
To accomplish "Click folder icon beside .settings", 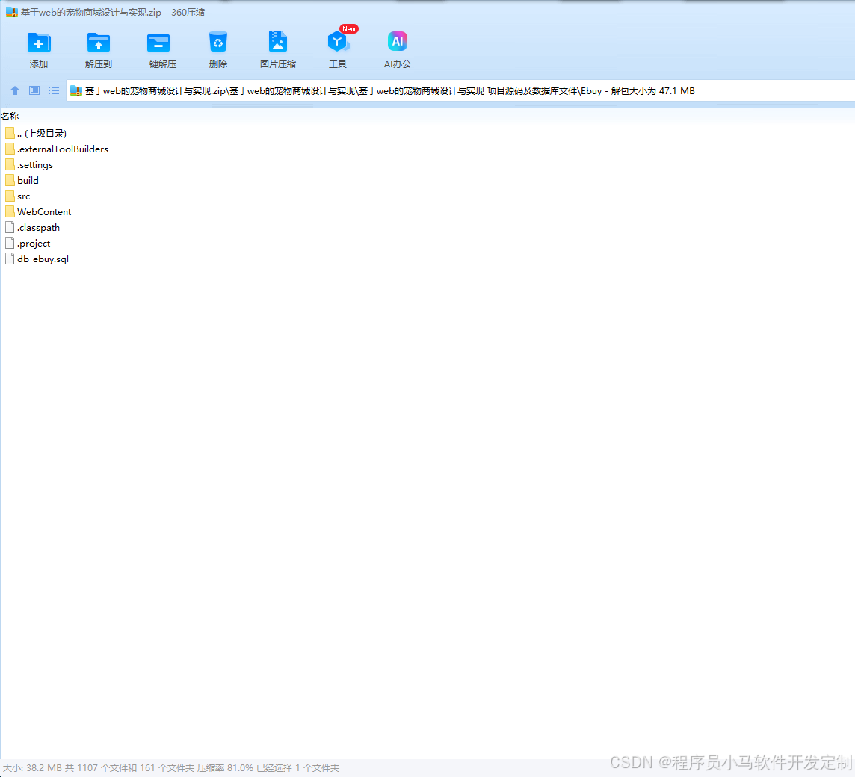I will coord(9,164).
